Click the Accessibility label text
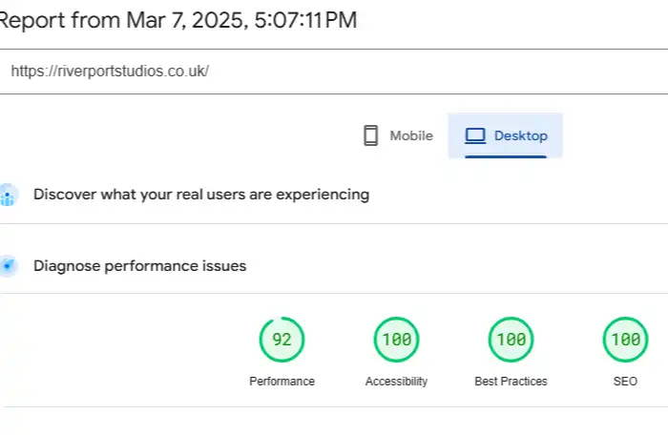 [x=396, y=382]
